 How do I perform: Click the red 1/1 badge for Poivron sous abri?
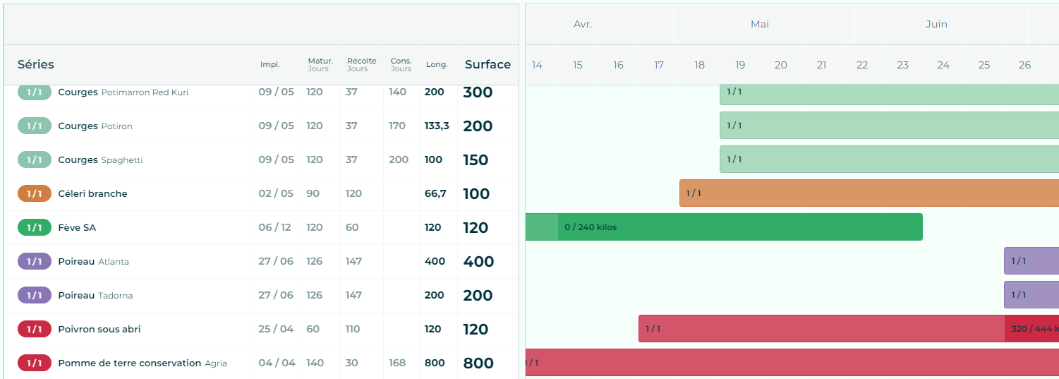[x=34, y=329]
